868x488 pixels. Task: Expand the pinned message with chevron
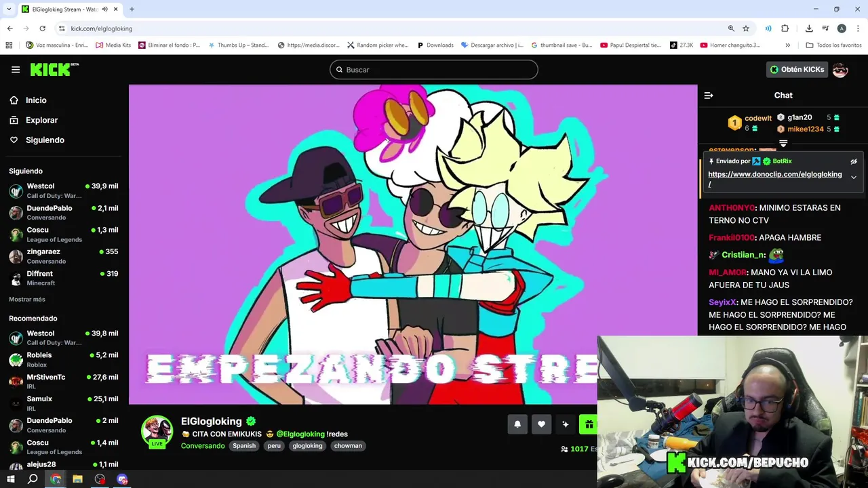[x=854, y=177]
